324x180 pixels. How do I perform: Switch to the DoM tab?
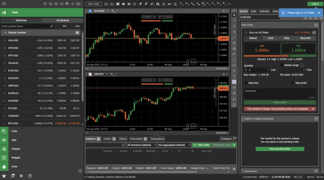pos(253,11)
